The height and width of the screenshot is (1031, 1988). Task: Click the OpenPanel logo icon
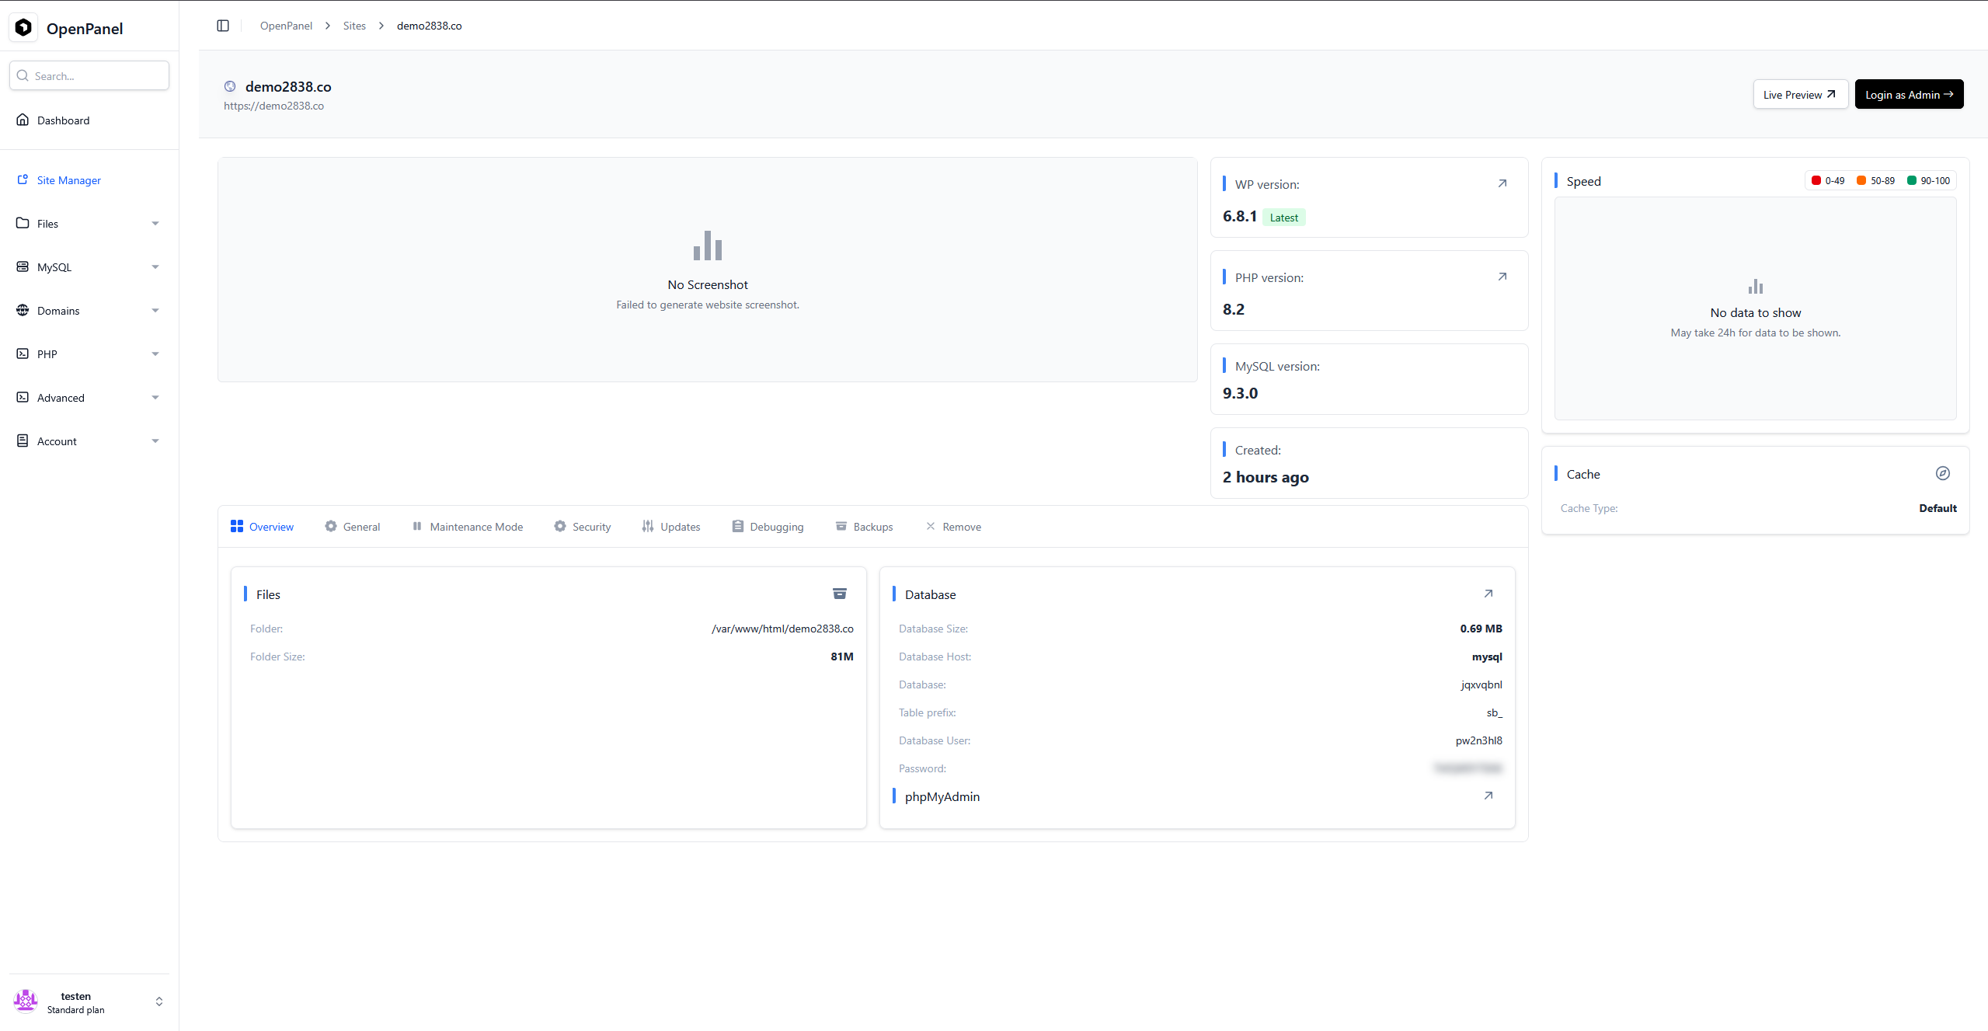[x=23, y=28]
